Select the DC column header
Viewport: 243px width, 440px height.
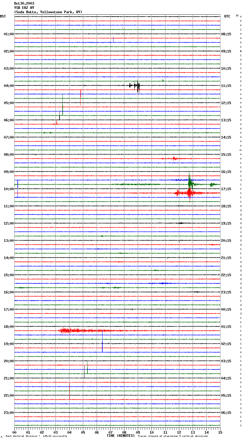pyautogui.click(x=237, y=15)
